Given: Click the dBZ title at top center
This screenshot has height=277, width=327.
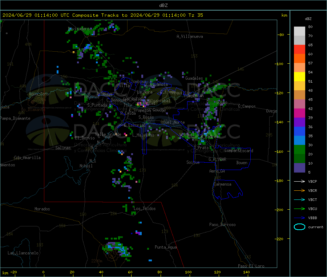Looking at the screenshot, I should (163, 5).
